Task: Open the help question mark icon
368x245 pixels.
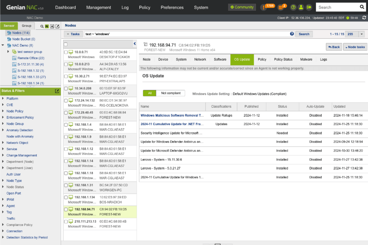Action: (x=293, y=7)
